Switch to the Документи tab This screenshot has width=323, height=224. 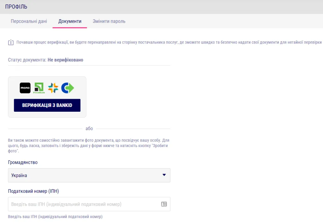tap(70, 21)
